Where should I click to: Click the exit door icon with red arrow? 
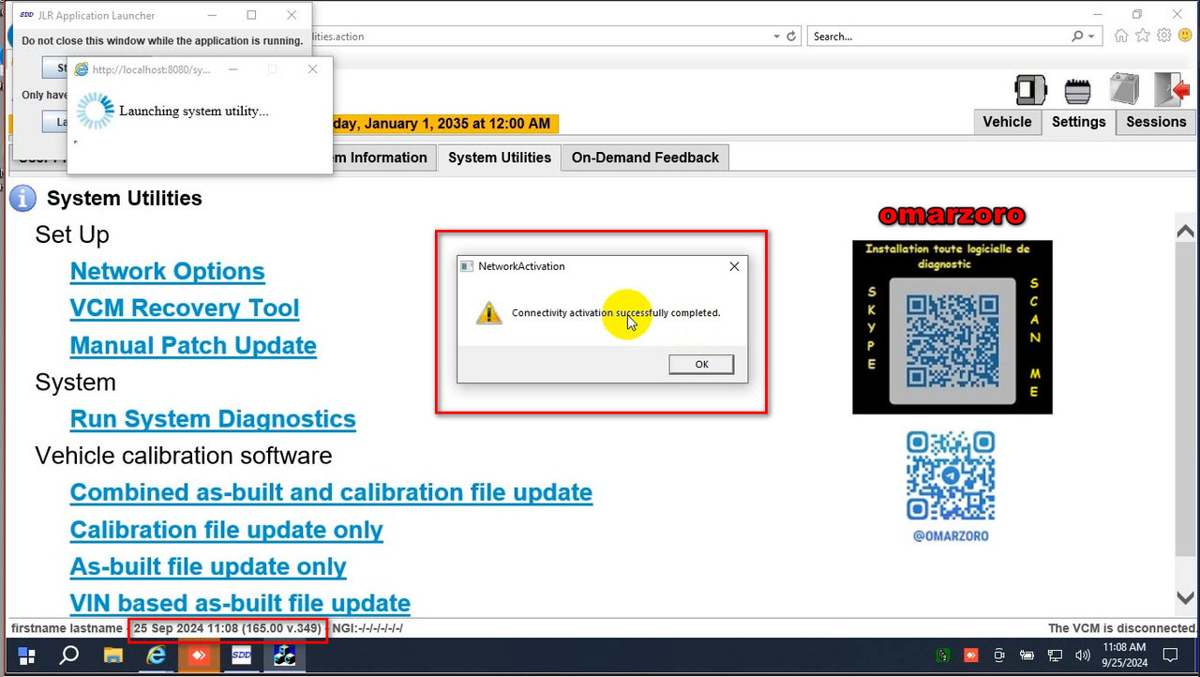click(1172, 89)
